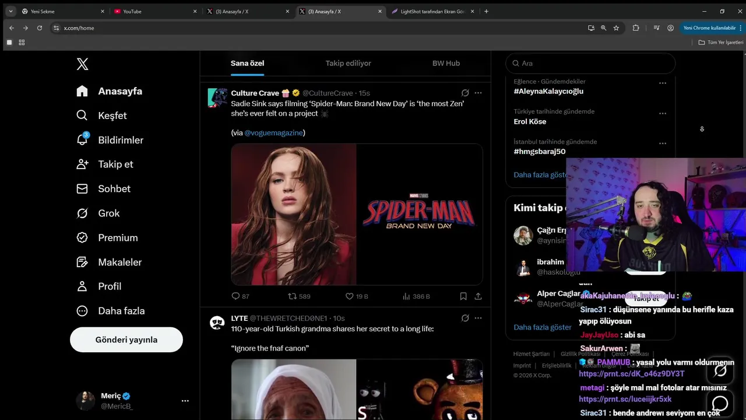View analytics of Culture Crave post

(x=416, y=296)
